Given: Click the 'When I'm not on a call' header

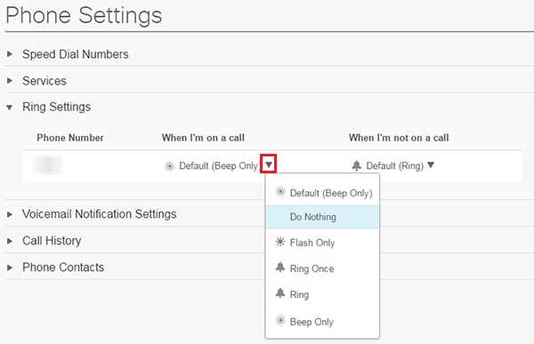Looking at the screenshot, I should tap(399, 138).
